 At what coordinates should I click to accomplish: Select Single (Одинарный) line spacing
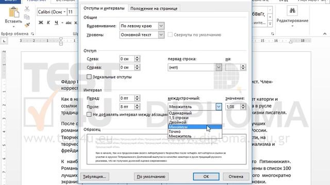coord(195,113)
